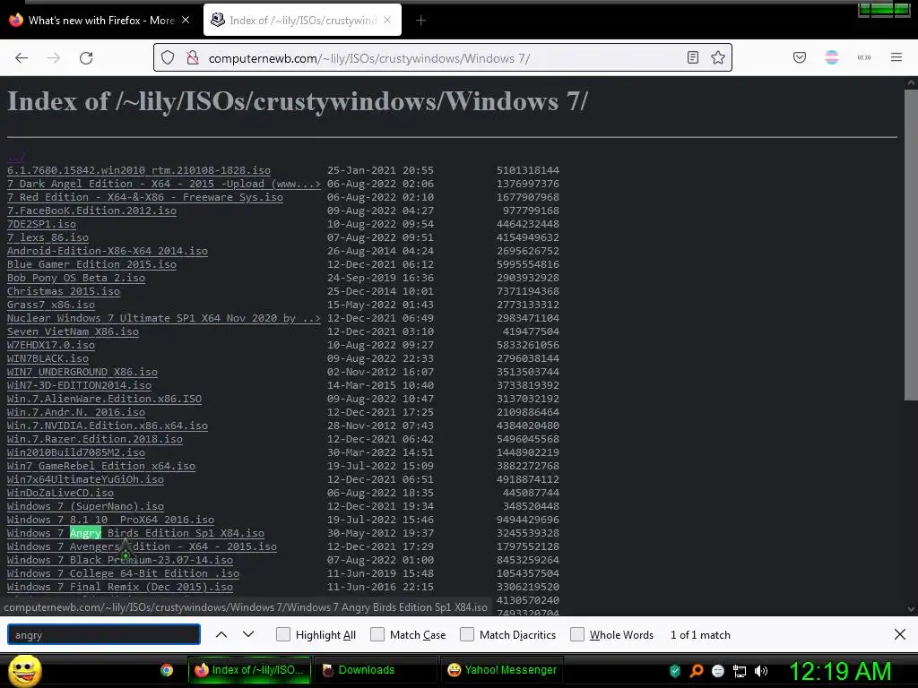Switch to What's new with Firefox tab

pos(100,21)
